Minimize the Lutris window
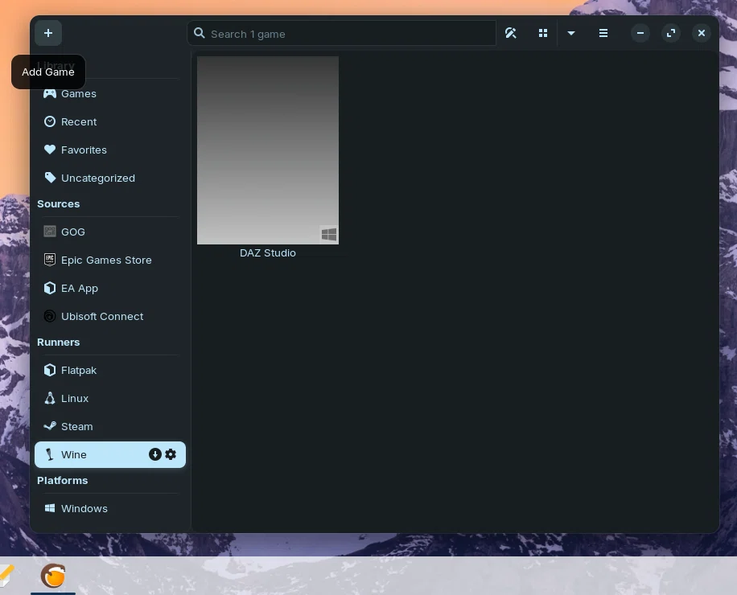The width and height of the screenshot is (737, 595). [640, 33]
